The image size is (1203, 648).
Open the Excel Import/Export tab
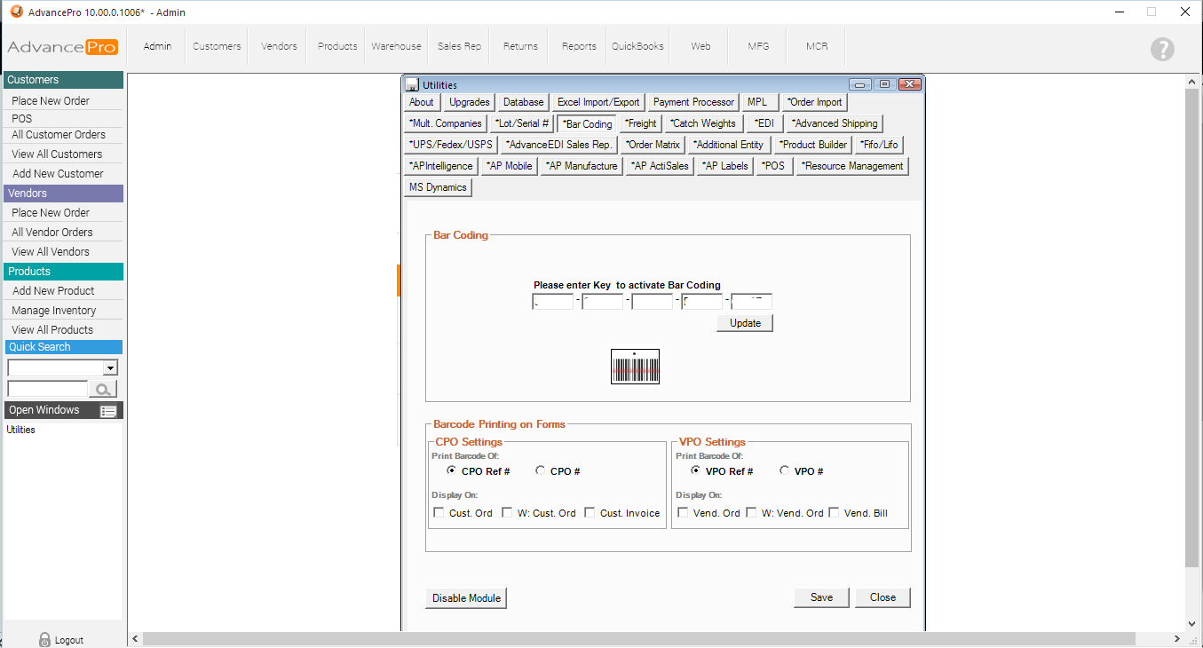598,102
